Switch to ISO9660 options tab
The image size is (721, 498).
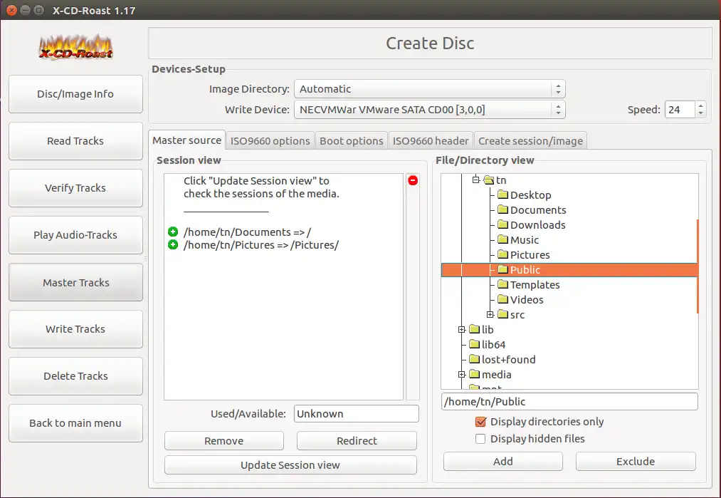[x=270, y=141]
